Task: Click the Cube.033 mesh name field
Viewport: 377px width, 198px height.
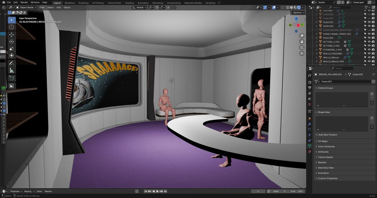Action: point(345,81)
